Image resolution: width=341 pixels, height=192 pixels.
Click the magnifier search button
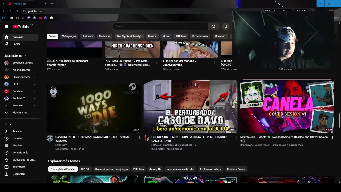tap(214, 26)
